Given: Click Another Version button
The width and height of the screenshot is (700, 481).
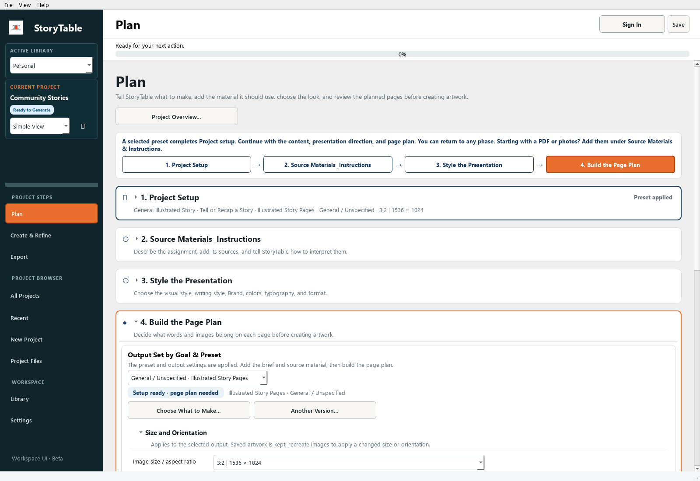Looking at the screenshot, I should [315, 411].
